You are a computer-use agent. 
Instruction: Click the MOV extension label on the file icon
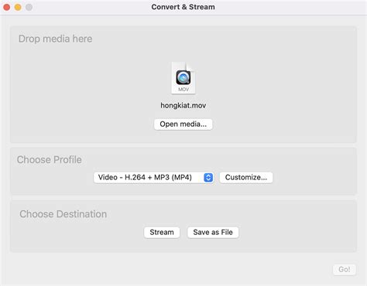[x=183, y=90]
